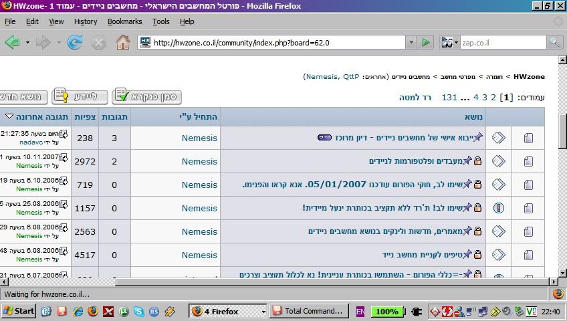
Task: Switch to Total Commander taskbar button
Action: (309, 311)
